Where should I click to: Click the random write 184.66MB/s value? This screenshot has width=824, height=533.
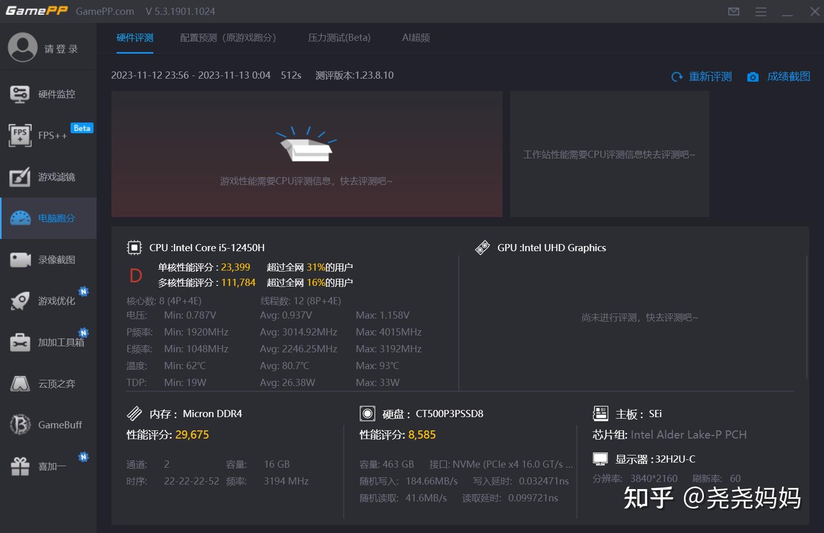click(431, 481)
